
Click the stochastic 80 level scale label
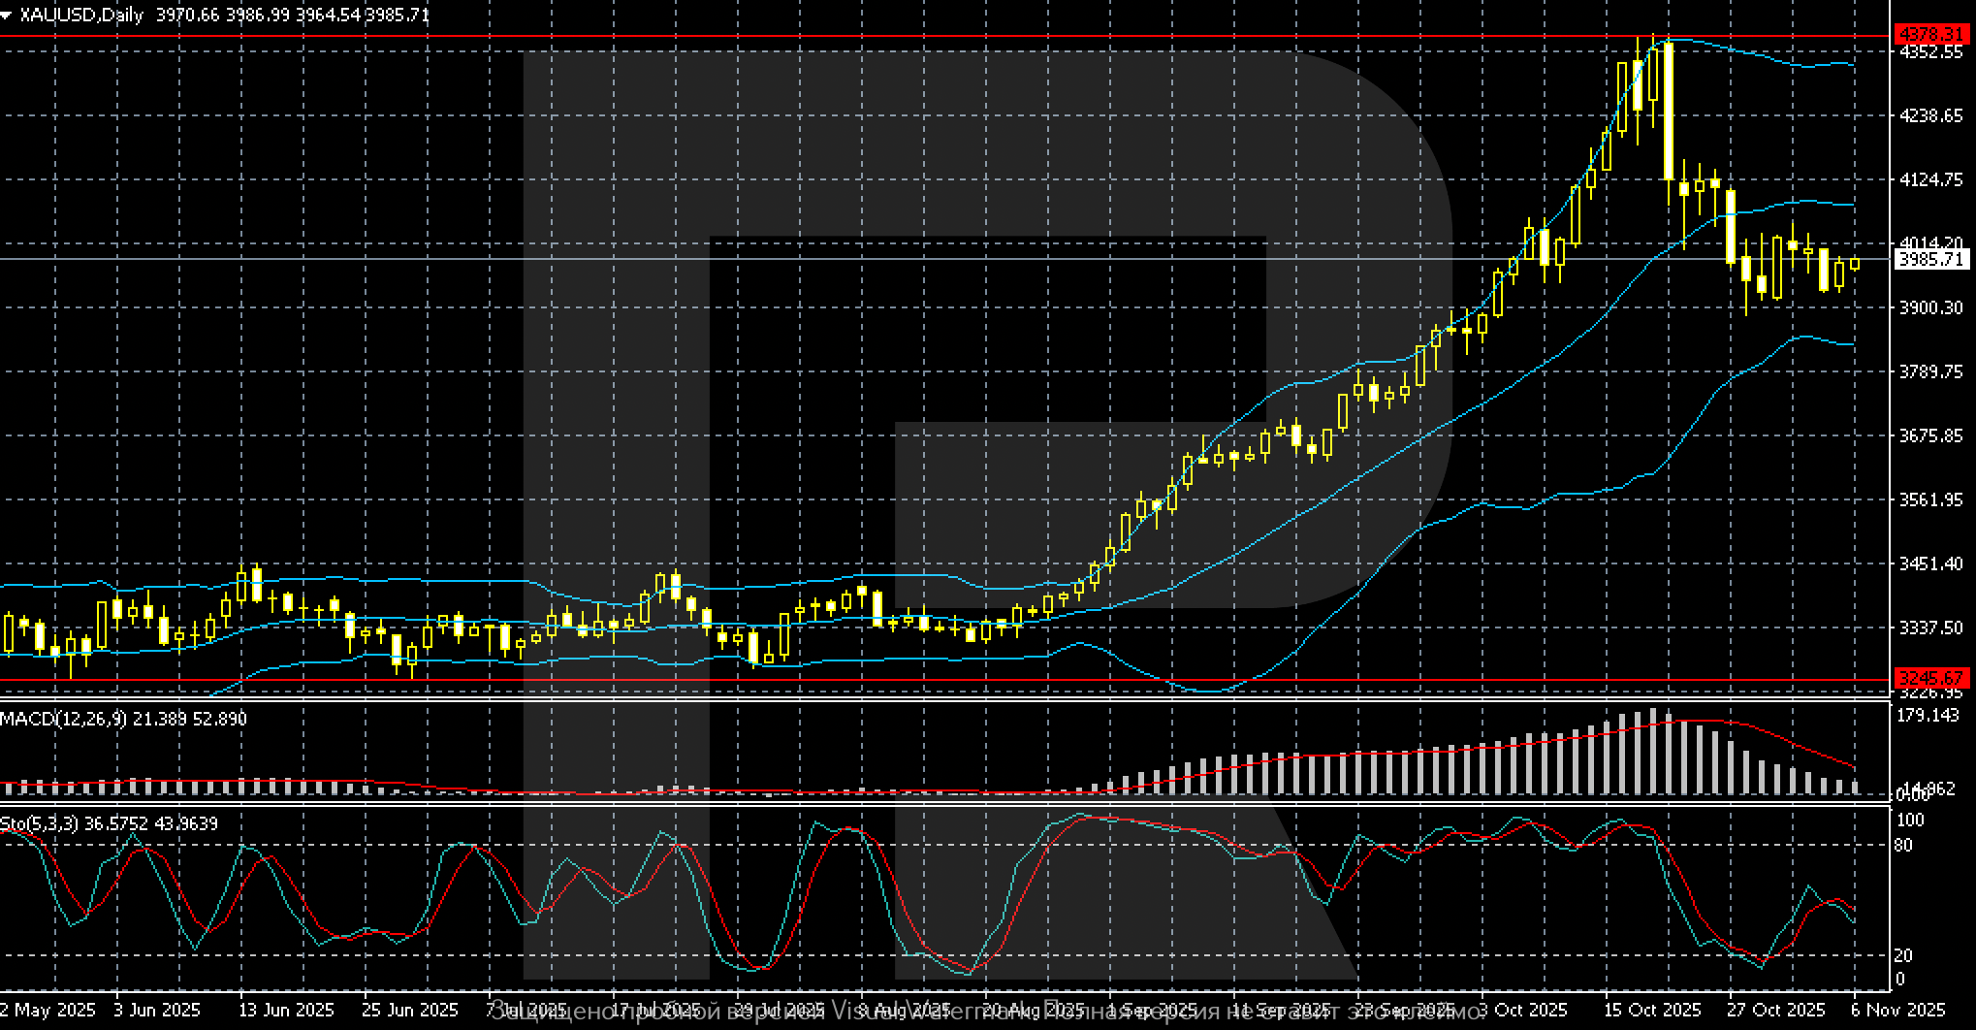(1903, 846)
